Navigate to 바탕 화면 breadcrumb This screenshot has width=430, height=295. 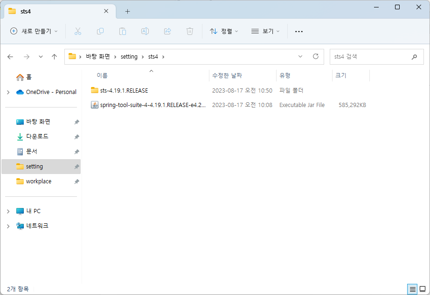(x=98, y=56)
